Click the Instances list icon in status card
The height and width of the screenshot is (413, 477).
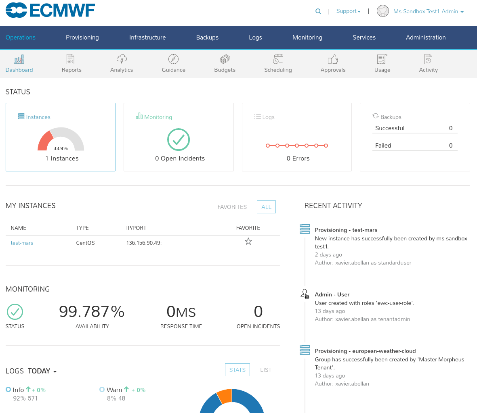tap(21, 116)
